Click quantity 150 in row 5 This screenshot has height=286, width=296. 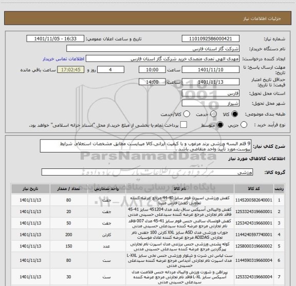click(69, 246)
